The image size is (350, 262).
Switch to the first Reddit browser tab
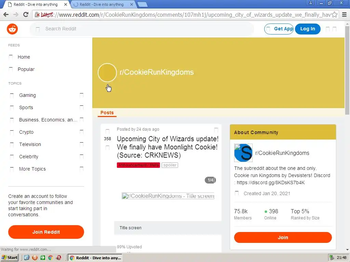[36, 4]
